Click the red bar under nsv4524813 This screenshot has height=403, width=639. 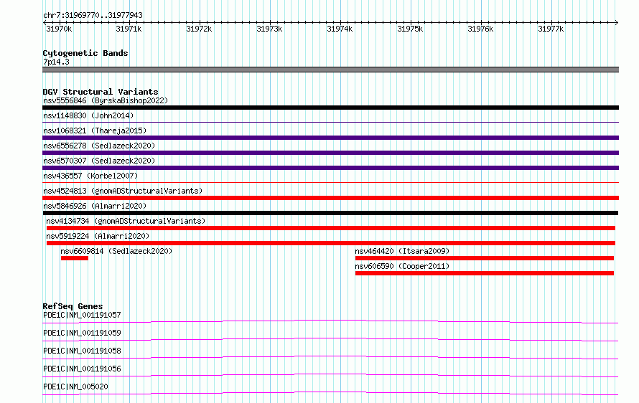[x=330, y=198]
